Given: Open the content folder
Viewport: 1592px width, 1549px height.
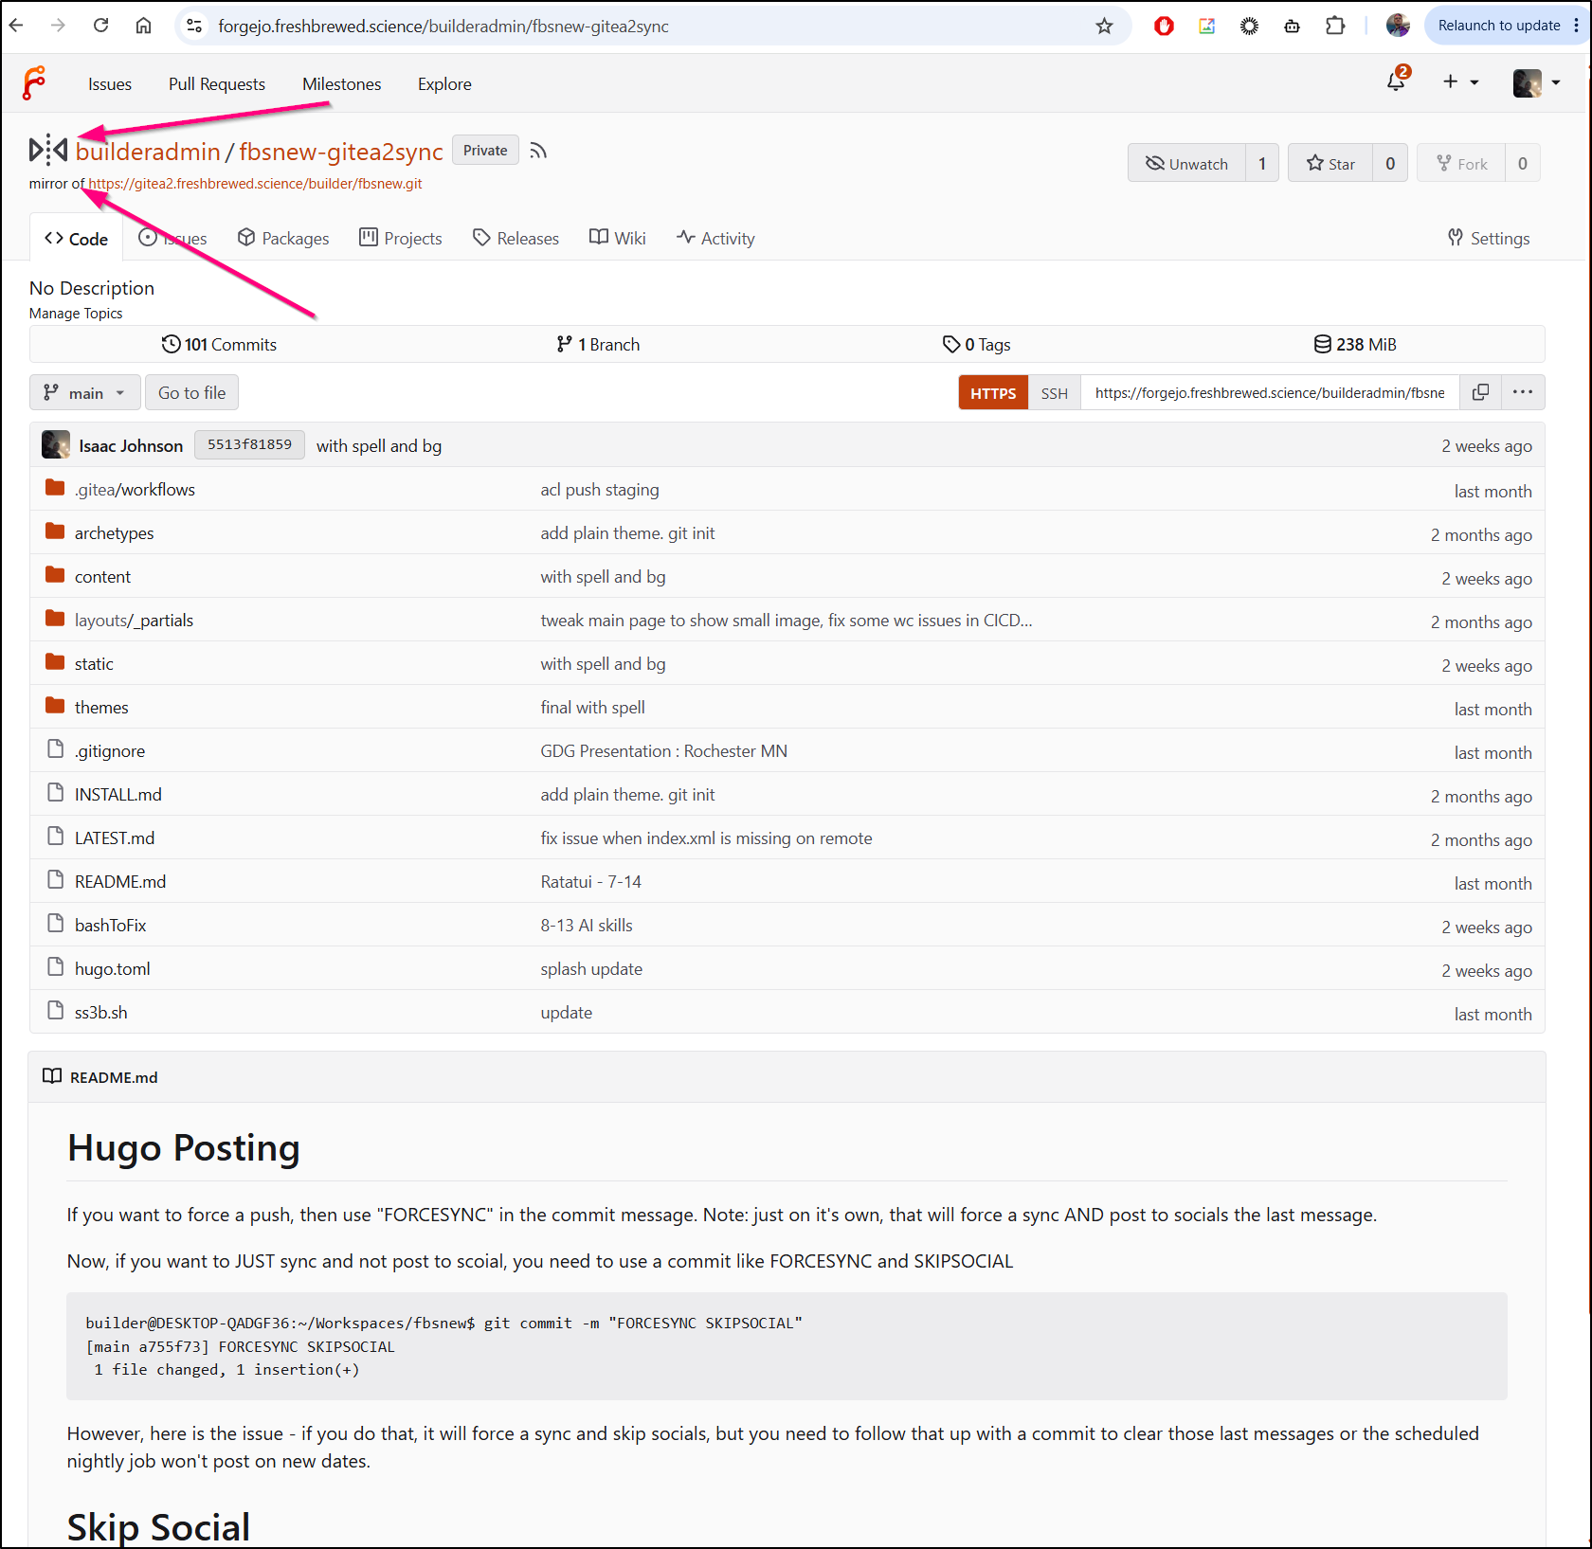Looking at the screenshot, I should tap(102, 577).
